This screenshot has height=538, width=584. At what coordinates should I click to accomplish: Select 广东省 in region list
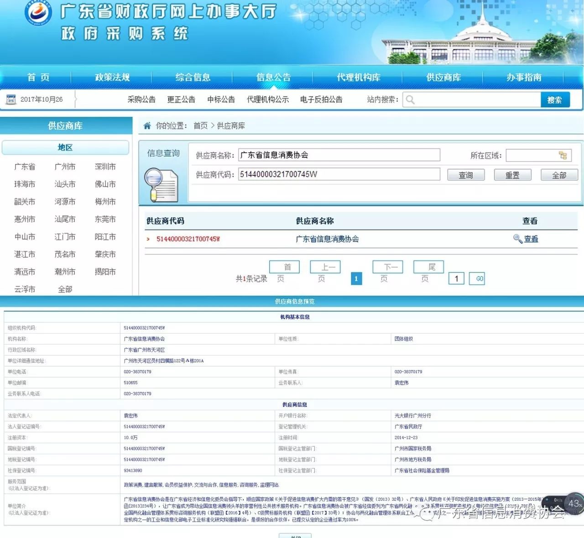click(25, 167)
